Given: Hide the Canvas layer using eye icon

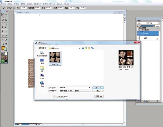Looking at the screenshot, I should [x=138, y=38].
